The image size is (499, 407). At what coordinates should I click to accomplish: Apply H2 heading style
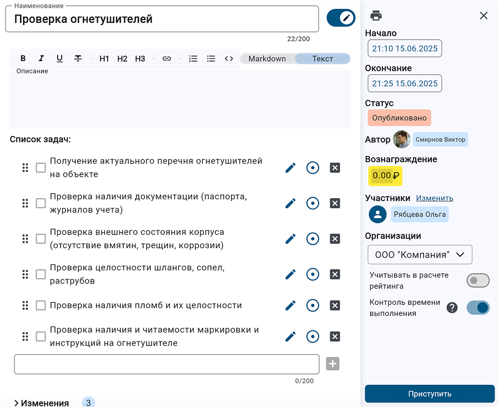click(122, 59)
